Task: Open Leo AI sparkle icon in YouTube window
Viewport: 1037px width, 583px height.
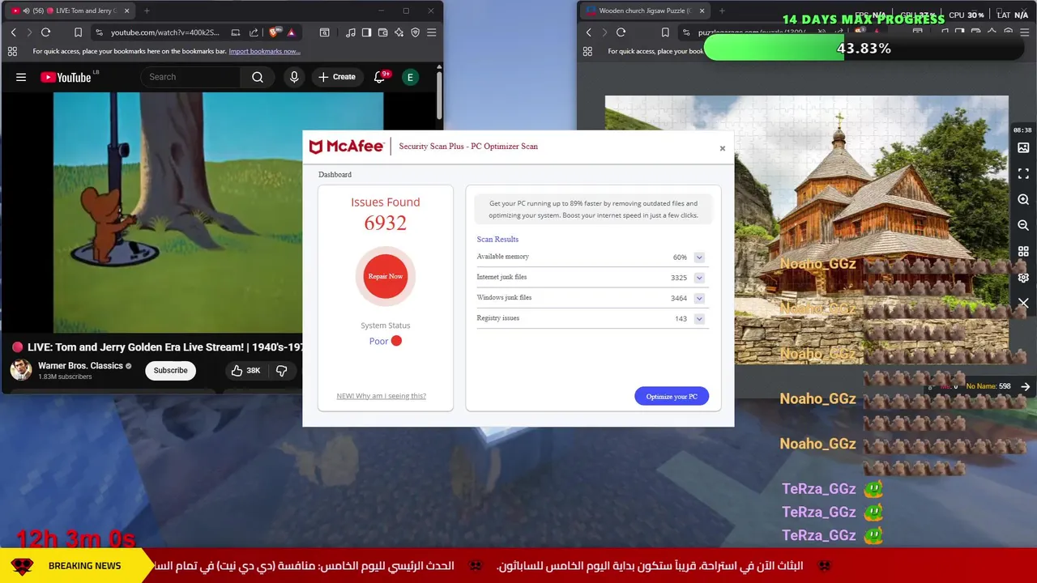Action: (399, 32)
